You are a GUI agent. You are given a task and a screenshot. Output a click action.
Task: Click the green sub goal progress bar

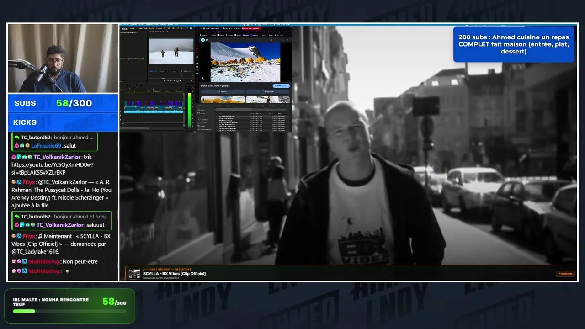tap(69, 311)
